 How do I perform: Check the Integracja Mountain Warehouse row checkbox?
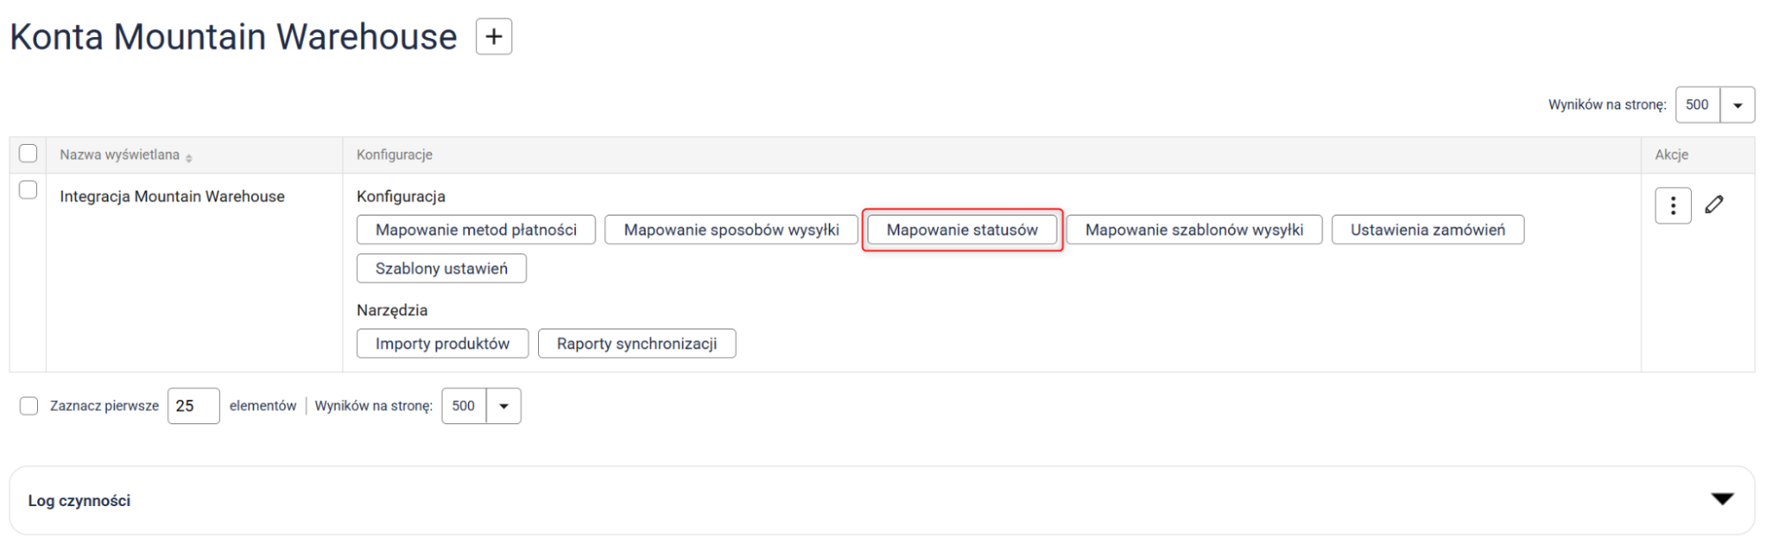[28, 190]
